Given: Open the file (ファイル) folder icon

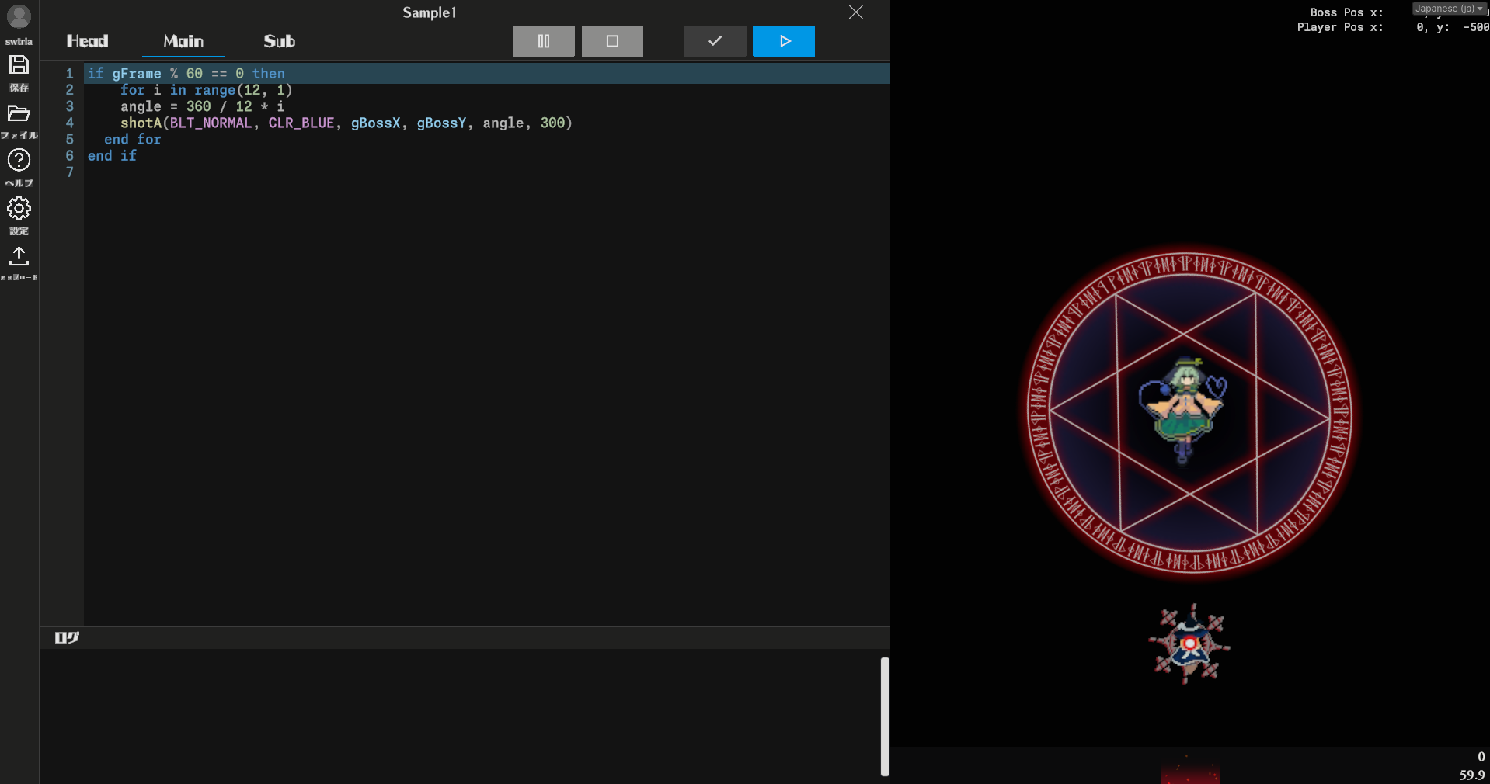Looking at the screenshot, I should point(19,113).
